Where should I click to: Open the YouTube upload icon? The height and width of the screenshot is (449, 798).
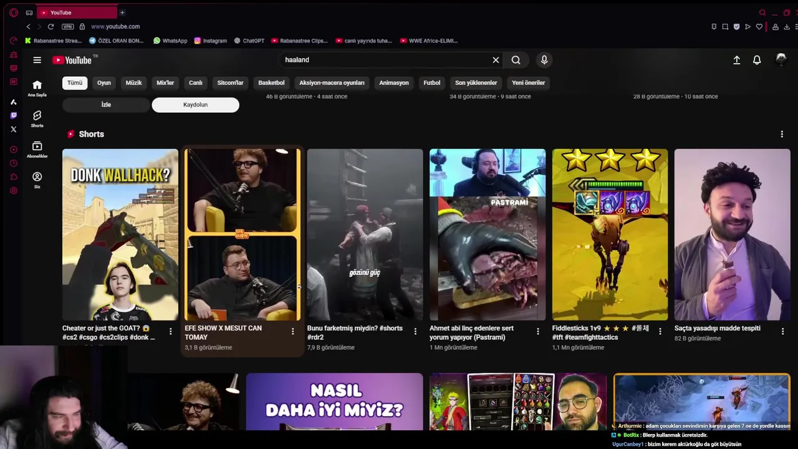click(x=736, y=60)
